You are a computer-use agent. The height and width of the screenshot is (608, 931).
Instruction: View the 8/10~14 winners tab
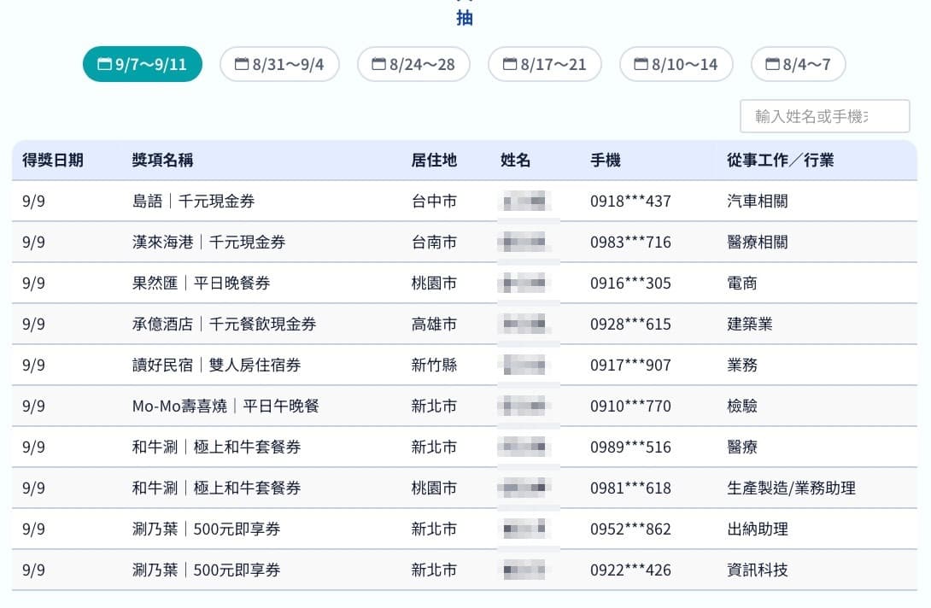(676, 64)
